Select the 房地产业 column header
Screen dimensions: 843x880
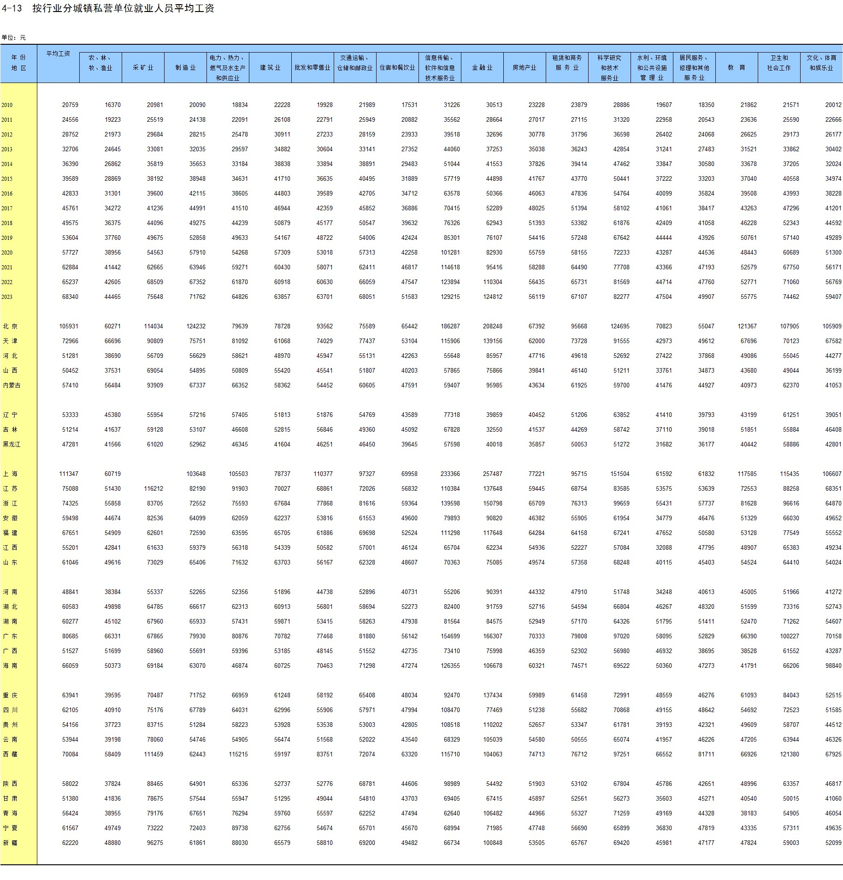pos(524,68)
